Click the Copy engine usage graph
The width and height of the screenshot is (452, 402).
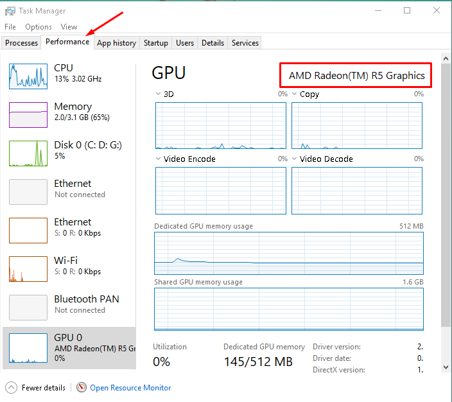point(357,125)
